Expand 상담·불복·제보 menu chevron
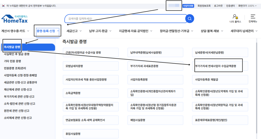The image size is (261, 139). [222, 31]
